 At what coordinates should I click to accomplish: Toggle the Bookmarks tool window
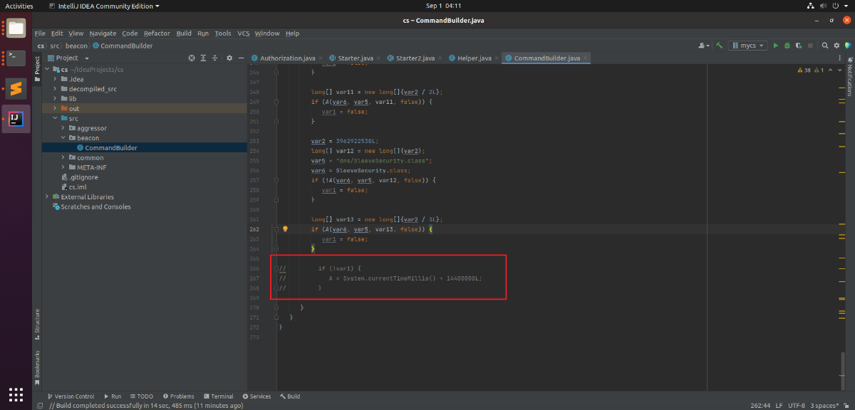pos(37,364)
